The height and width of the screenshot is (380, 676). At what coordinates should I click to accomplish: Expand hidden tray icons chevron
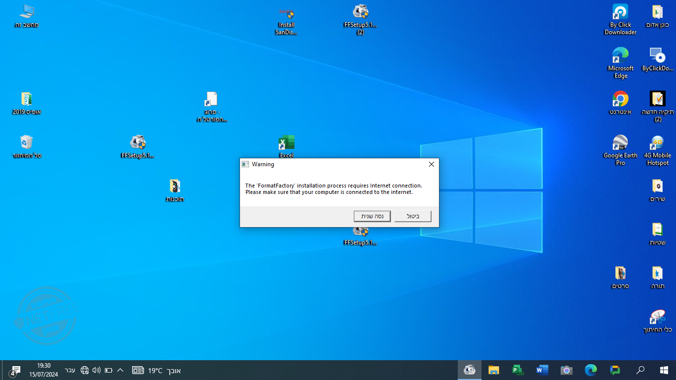click(120, 370)
